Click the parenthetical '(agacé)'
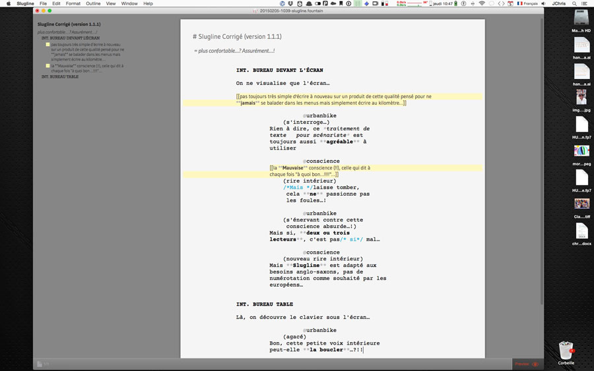 tap(294, 337)
